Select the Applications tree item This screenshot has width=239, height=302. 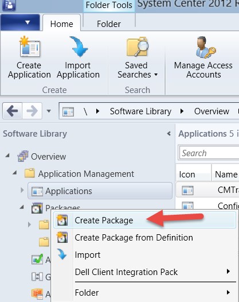pyautogui.click(x=100, y=191)
